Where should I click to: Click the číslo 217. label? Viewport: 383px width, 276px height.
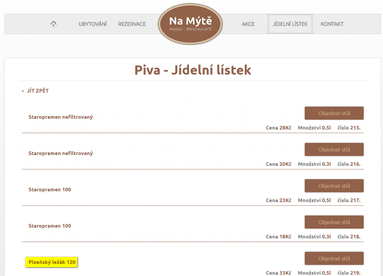(x=349, y=201)
